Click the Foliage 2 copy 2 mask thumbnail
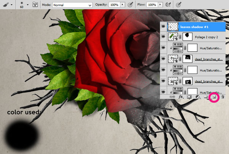This screenshot has height=154, width=229. pyautogui.click(x=188, y=37)
